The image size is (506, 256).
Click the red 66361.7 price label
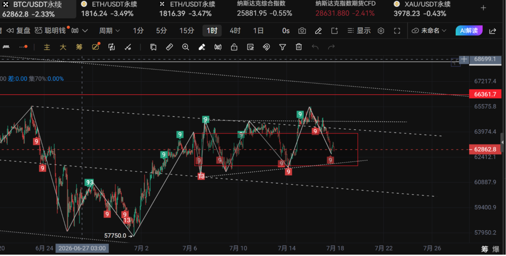tap(485, 95)
